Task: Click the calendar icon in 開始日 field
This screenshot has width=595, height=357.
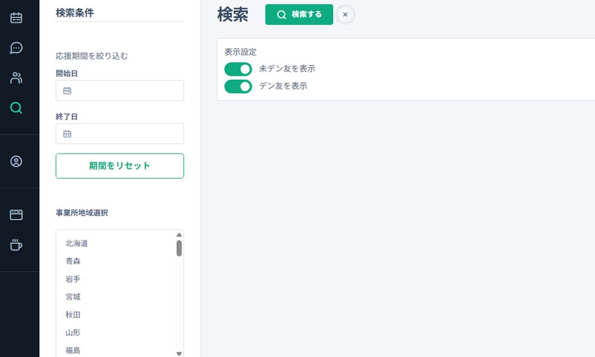Action: 67,91
